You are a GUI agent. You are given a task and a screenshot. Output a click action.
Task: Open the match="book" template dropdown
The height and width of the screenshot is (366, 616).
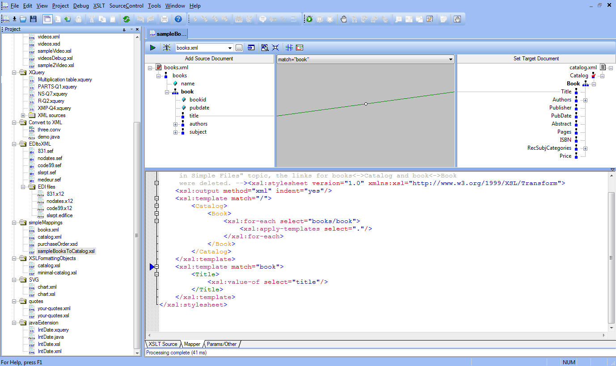[451, 59]
